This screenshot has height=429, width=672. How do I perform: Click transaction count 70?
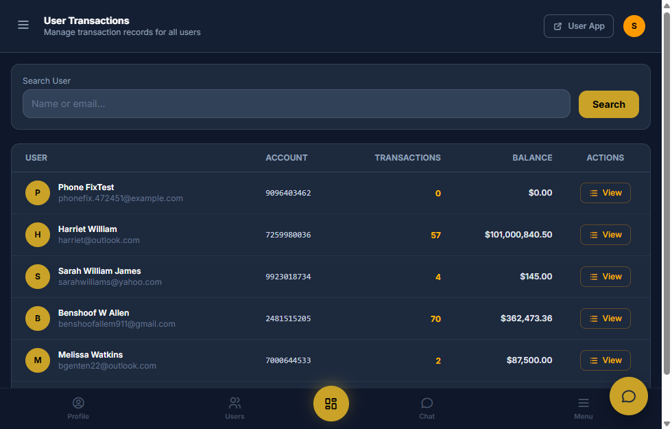click(x=435, y=318)
